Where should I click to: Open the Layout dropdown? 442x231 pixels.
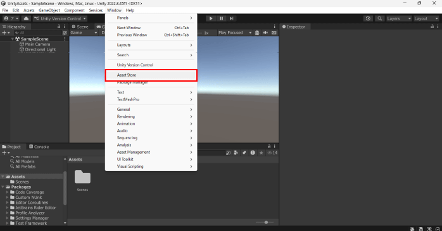tap(426, 18)
